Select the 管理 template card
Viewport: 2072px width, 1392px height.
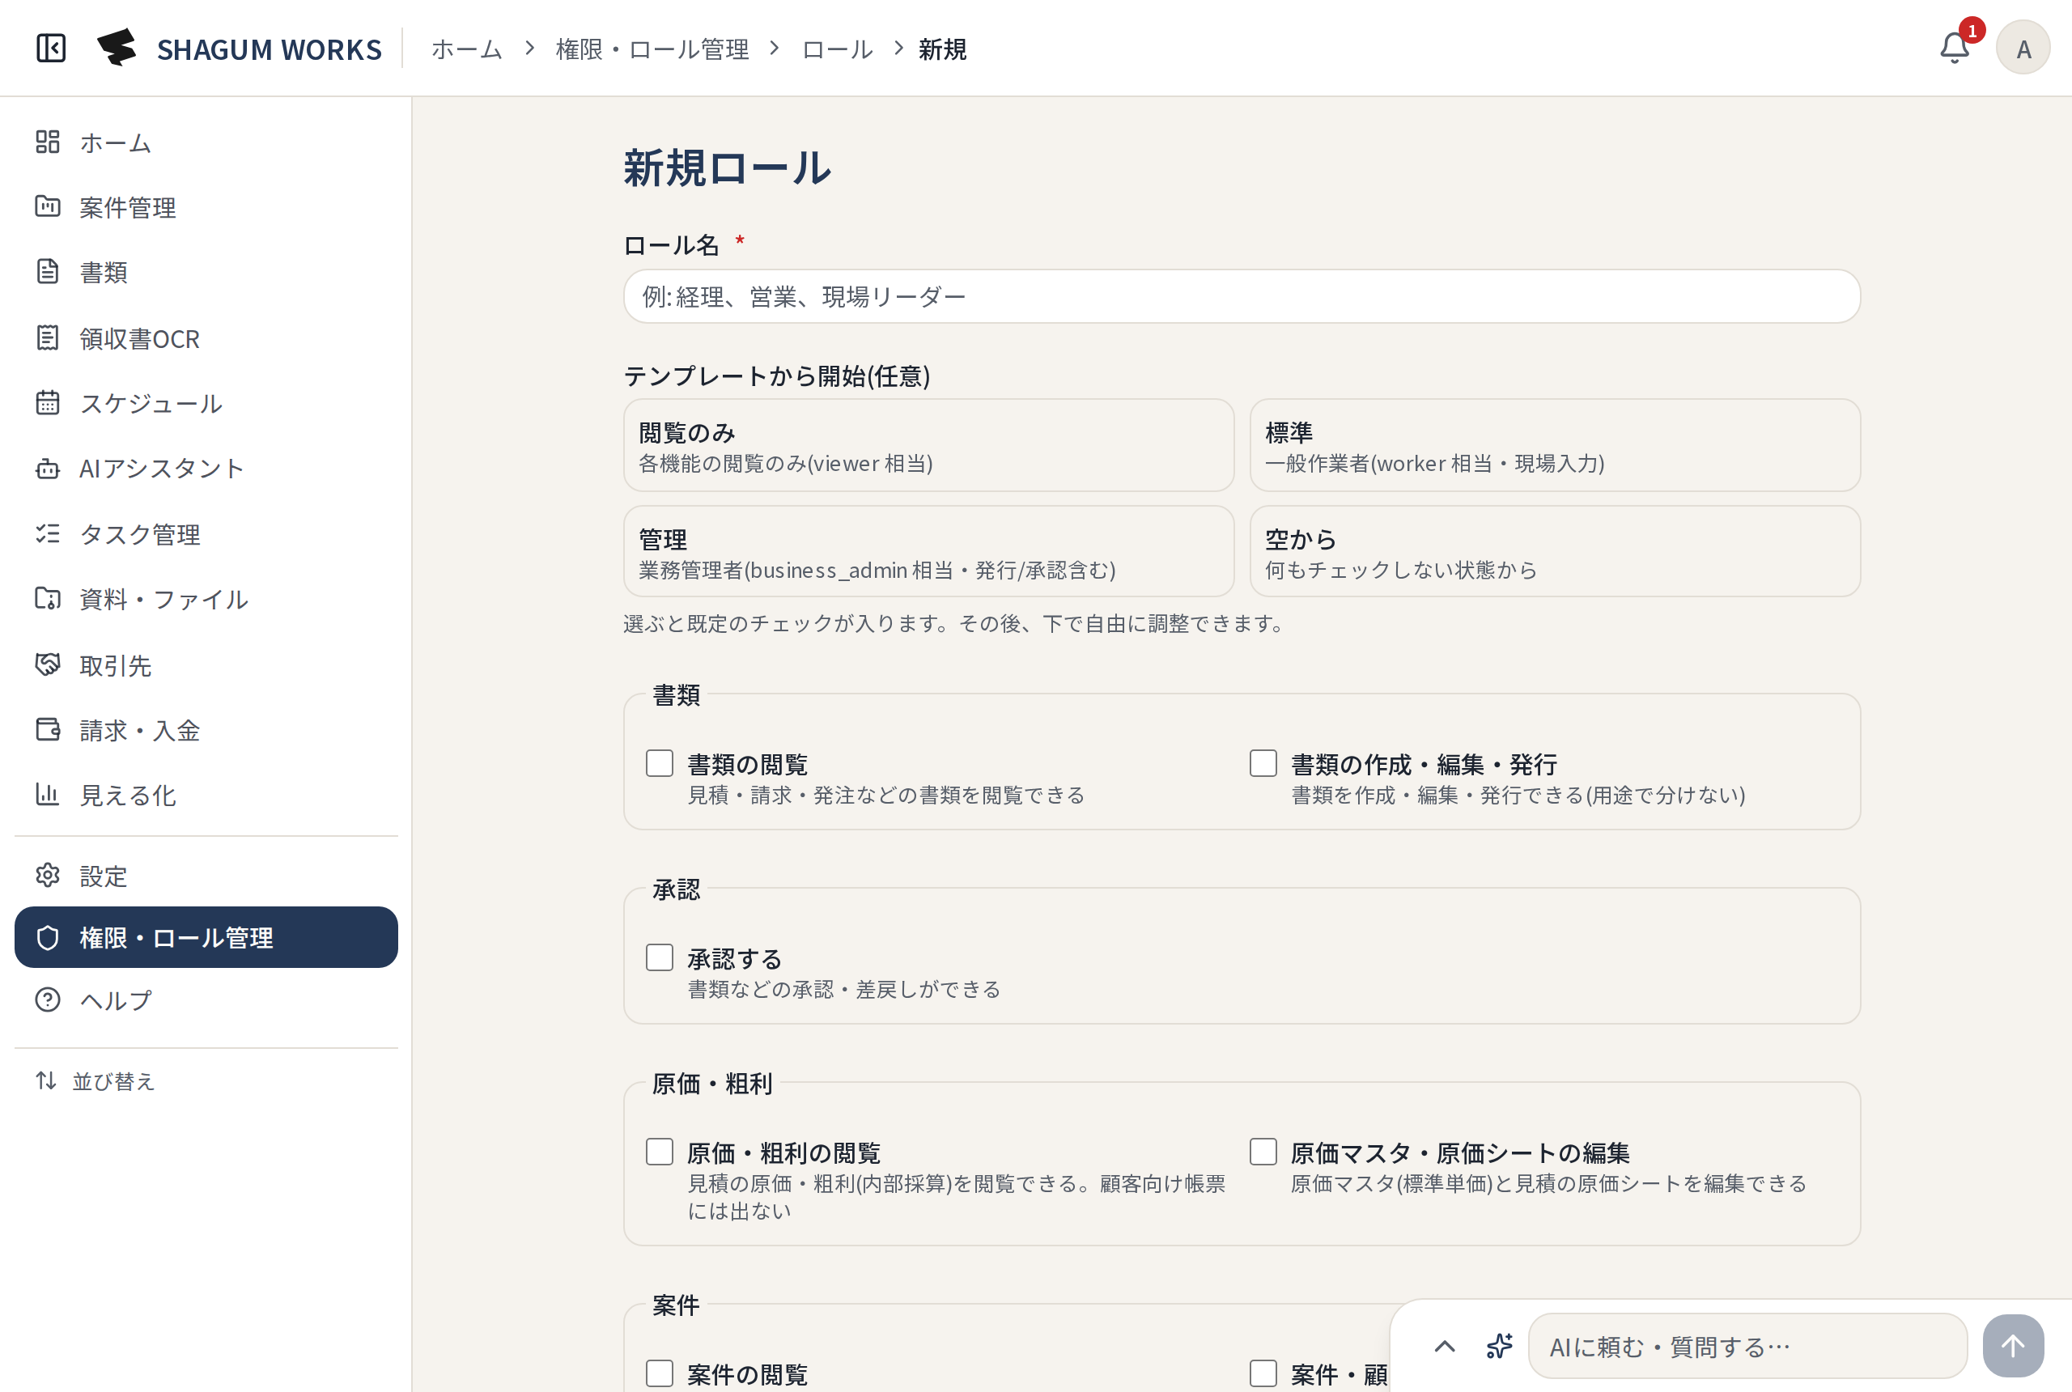tap(928, 551)
